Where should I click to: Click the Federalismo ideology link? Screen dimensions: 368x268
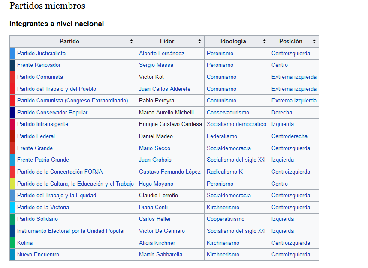tap(222, 136)
